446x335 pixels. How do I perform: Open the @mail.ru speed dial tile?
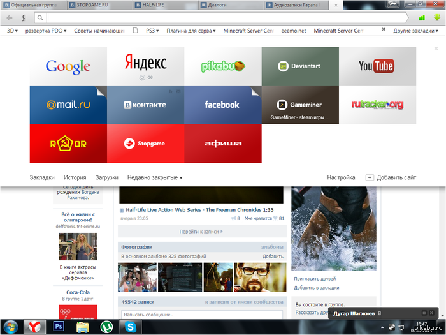coord(68,105)
